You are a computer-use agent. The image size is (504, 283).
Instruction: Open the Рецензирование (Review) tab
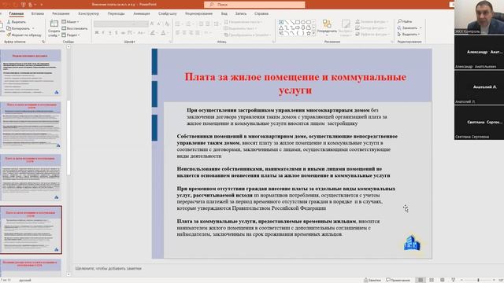pyautogui.click(x=198, y=13)
